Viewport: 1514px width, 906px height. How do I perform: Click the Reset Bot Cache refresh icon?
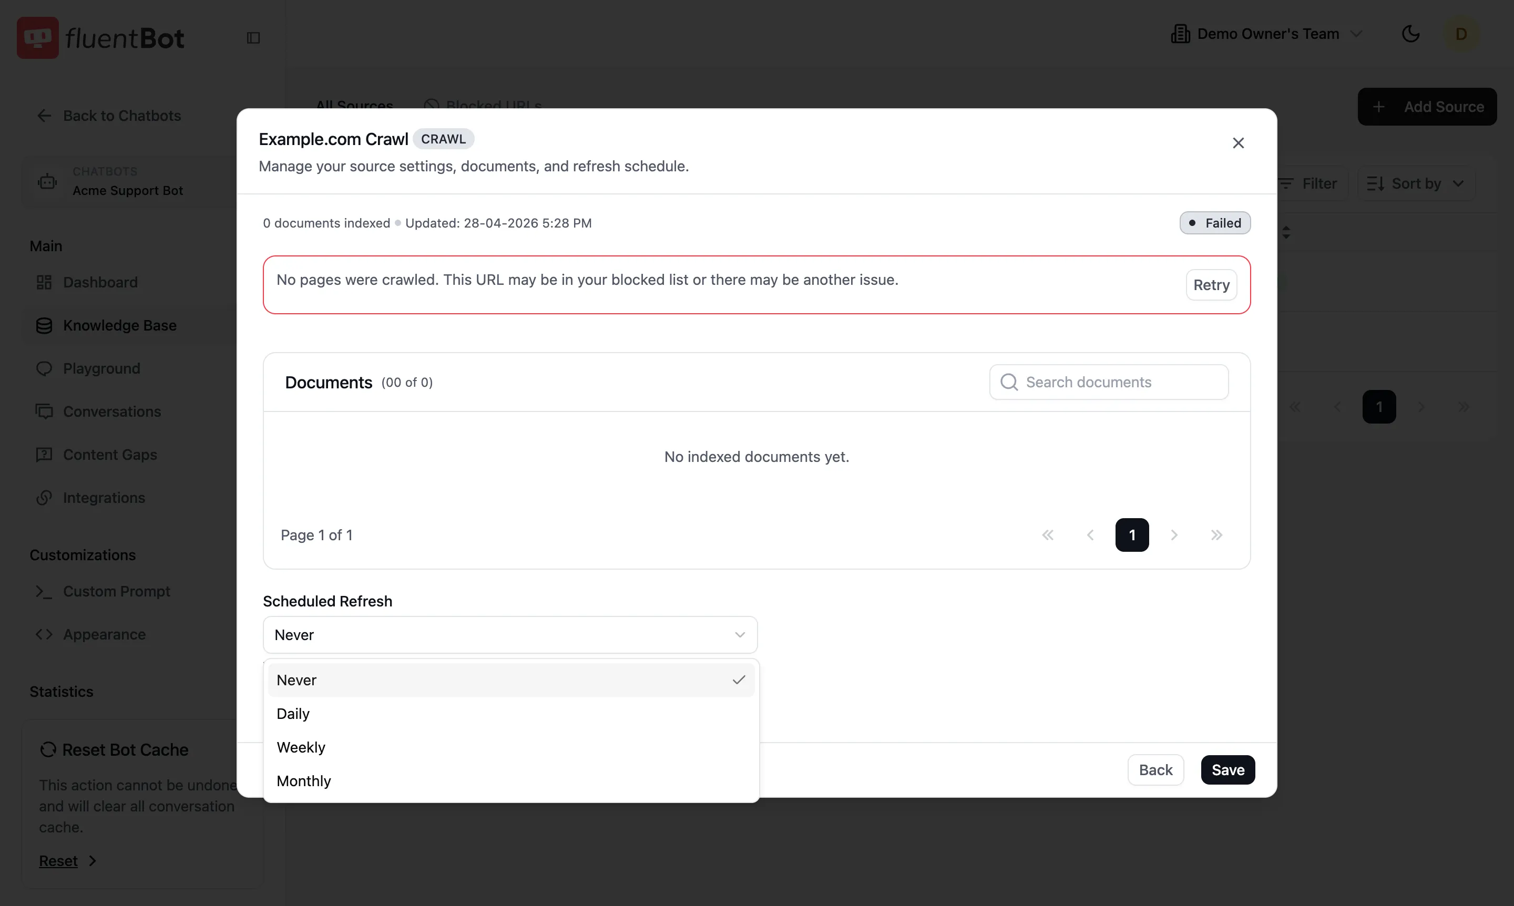(48, 750)
